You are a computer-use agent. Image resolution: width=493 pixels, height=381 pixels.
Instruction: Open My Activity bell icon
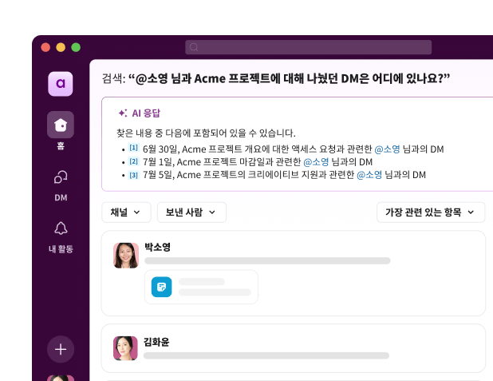[x=61, y=228]
